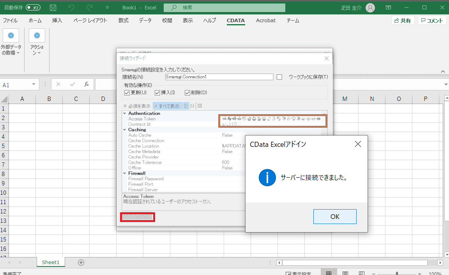Viewport: 449px width, 275px height.
Task: Select the 必須を表示 filter toggle
Action: [x=137, y=106]
